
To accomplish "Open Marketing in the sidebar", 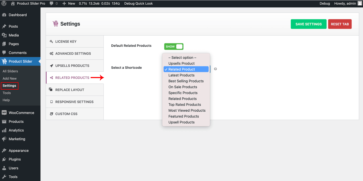I will 17,139.
